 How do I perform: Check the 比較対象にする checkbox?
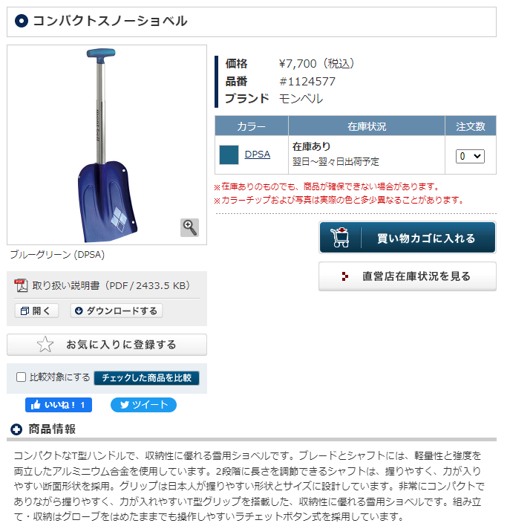(21, 377)
